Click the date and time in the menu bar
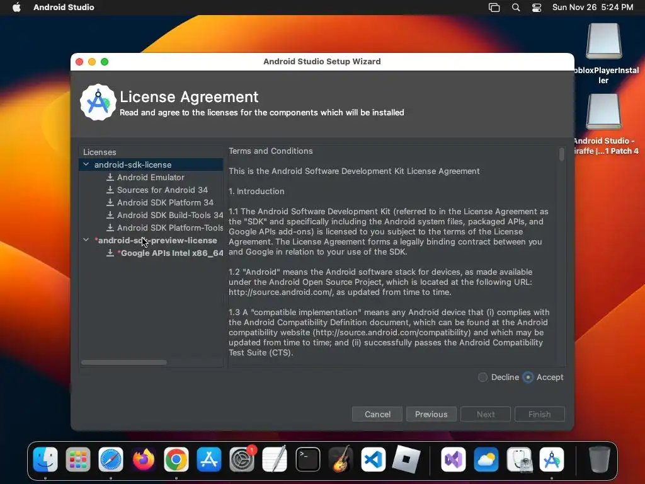The width and height of the screenshot is (645, 484). tap(593, 7)
